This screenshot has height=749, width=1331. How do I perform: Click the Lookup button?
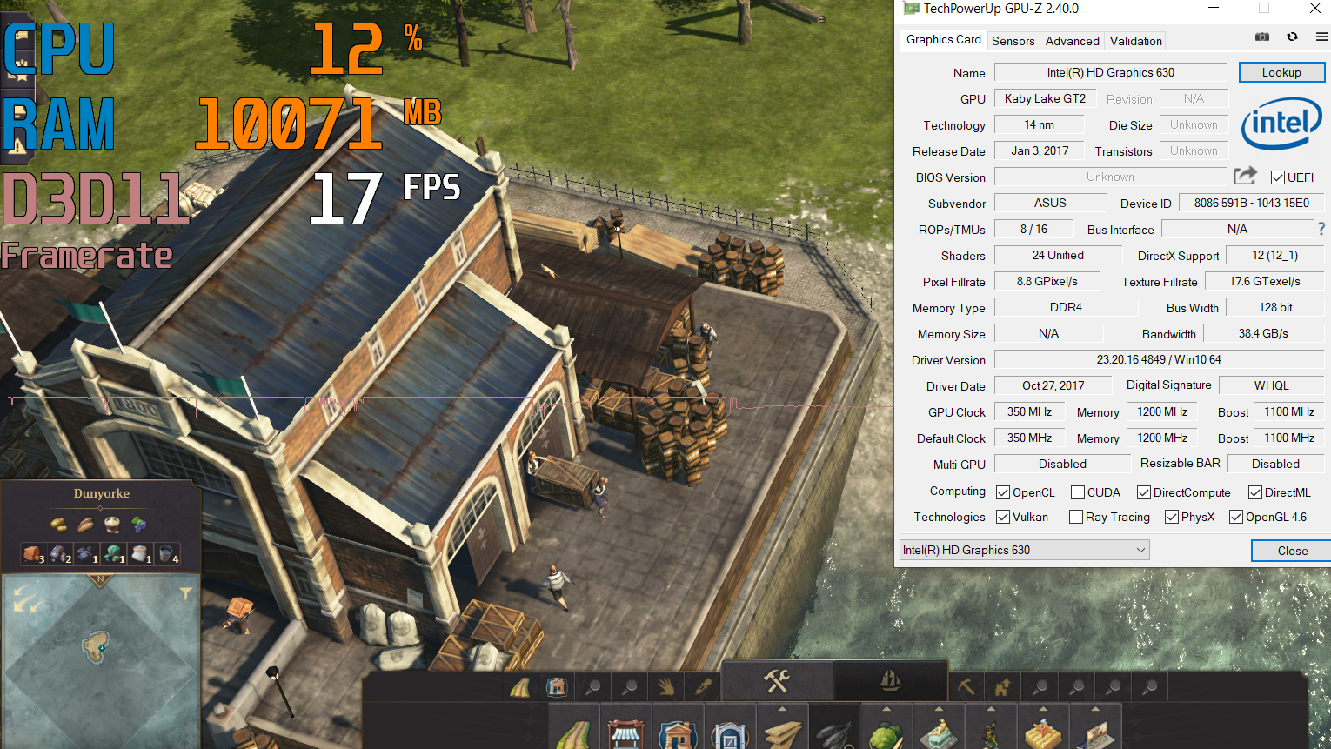coord(1281,72)
